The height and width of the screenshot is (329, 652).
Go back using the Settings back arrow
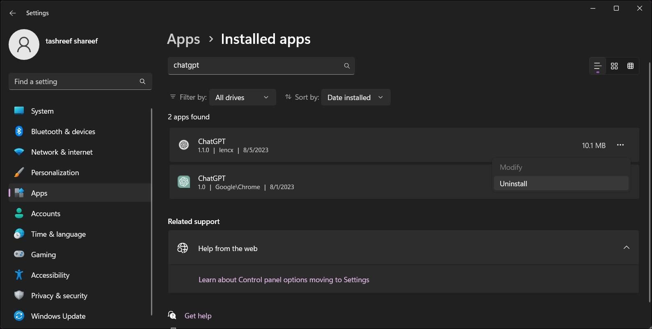click(x=12, y=13)
